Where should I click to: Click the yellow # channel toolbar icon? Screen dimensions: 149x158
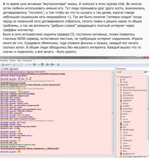[x=27, y=65]
